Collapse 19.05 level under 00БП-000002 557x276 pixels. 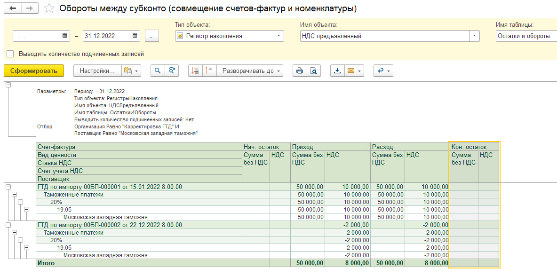(x=26, y=248)
